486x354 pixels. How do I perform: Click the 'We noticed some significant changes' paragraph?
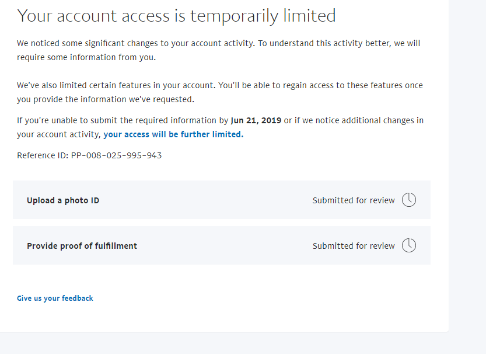tap(218, 43)
